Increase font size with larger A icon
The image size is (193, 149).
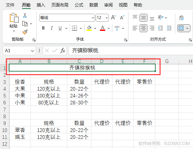coord(113,17)
